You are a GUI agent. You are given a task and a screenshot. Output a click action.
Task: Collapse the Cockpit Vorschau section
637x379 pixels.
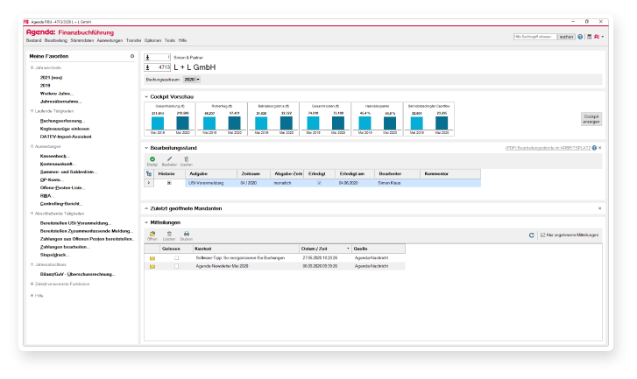(x=146, y=96)
